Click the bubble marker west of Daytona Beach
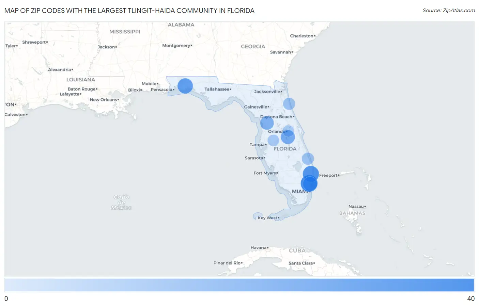Screen dimensions: 479x306 coord(267,123)
